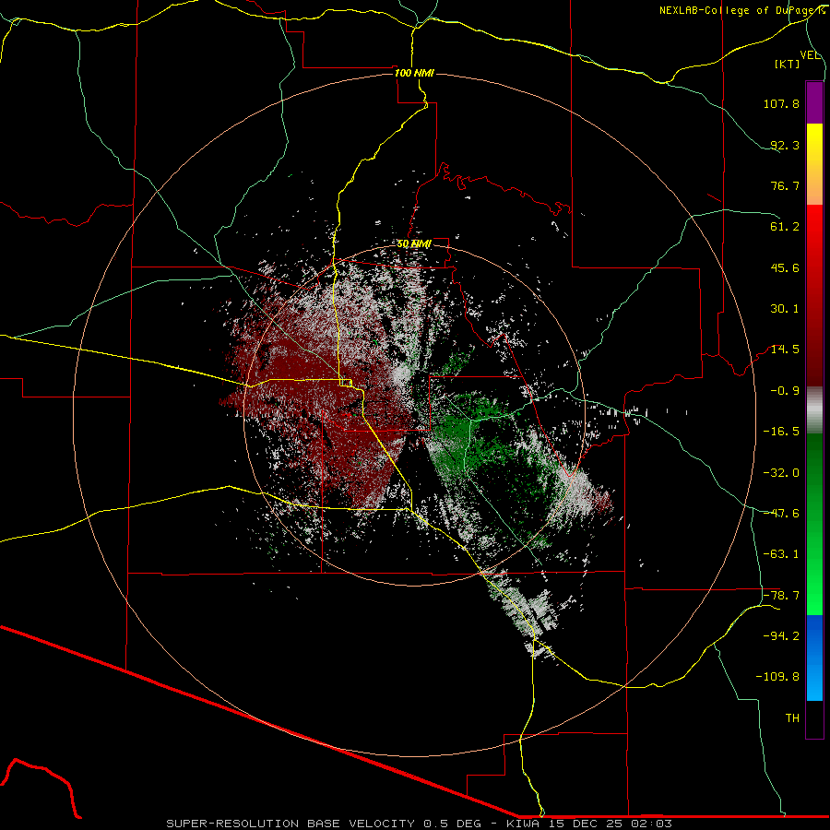Viewport: 830px width, 830px height.
Task: Select the 14.5 legend value
Action: (785, 350)
